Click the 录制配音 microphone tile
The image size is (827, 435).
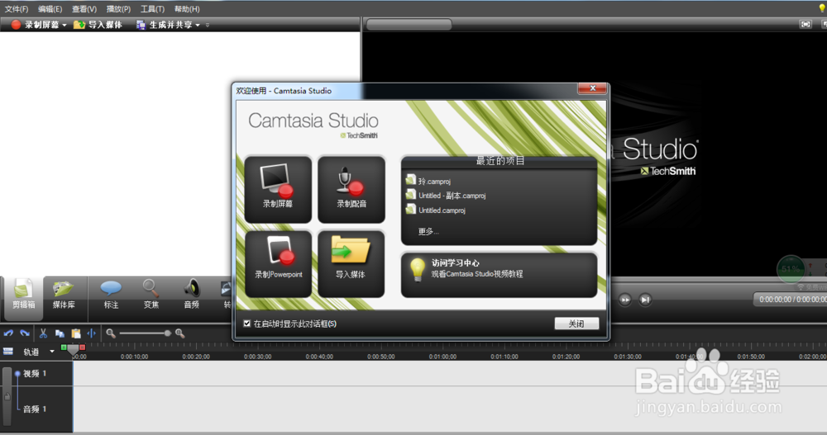351,190
